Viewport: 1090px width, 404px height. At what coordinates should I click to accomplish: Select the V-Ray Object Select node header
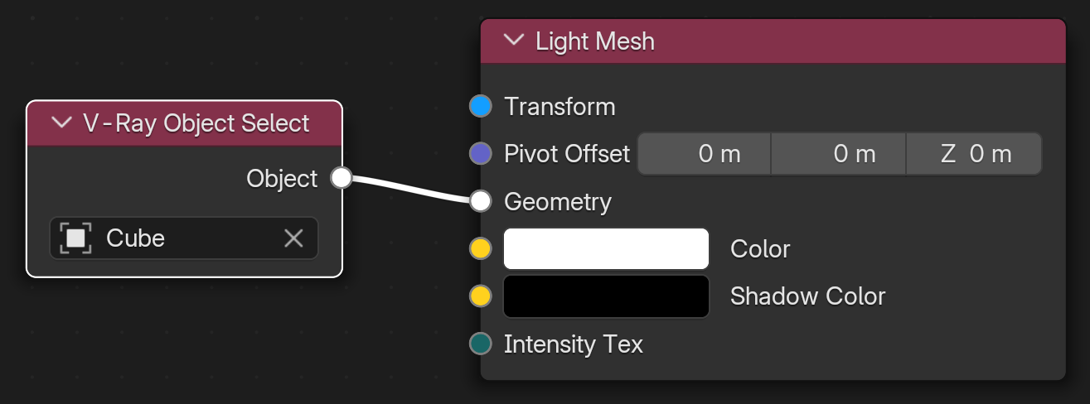[x=184, y=123]
